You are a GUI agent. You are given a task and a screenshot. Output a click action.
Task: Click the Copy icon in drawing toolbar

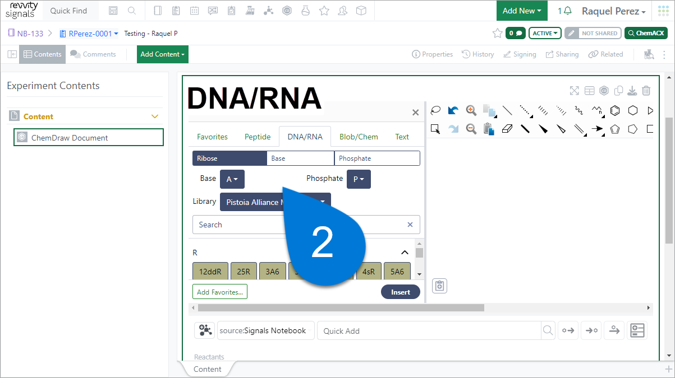click(x=489, y=110)
